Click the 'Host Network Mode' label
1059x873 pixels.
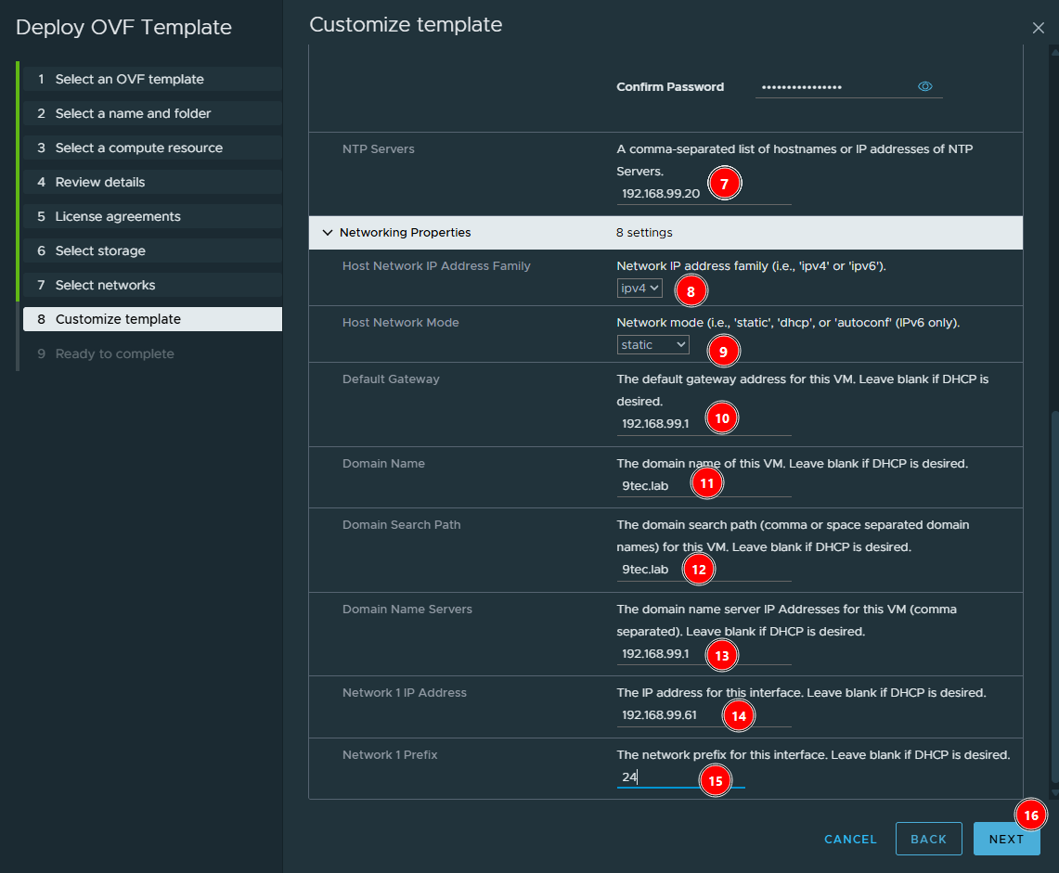click(401, 323)
